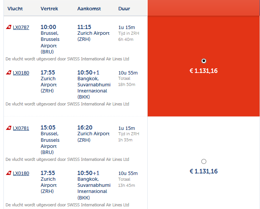The height and width of the screenshot is (209, 260).
Task: Click the Vlucht column header
Action: (15, 8)
